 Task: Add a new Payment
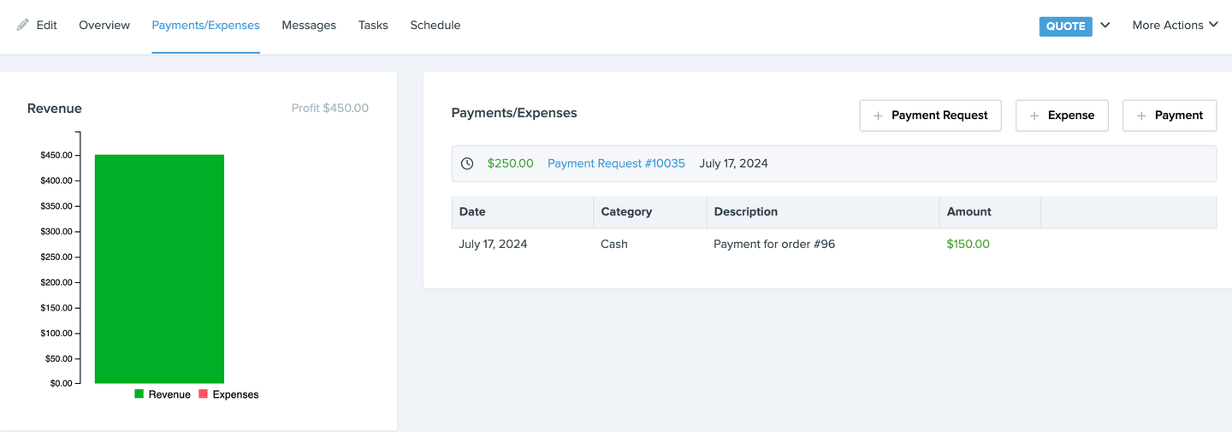tap(1170, 115)
